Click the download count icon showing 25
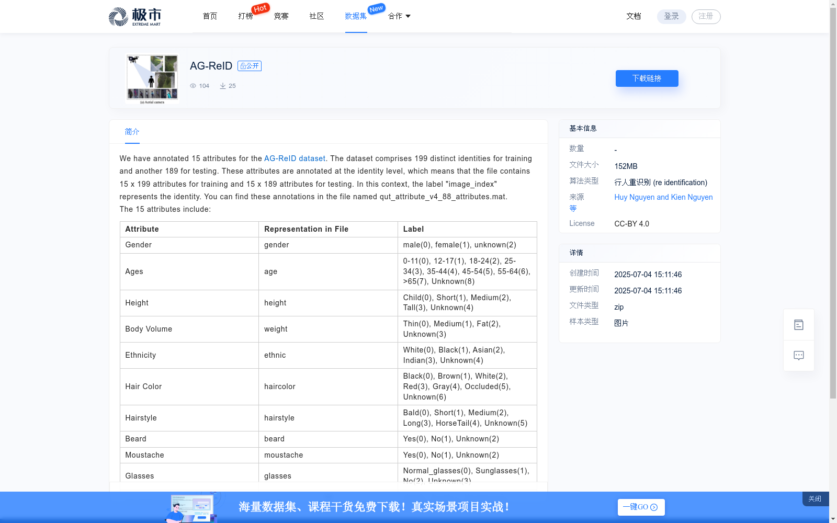Image resolution: width=837 pixels, height=523 pixels. click(223, 86)
